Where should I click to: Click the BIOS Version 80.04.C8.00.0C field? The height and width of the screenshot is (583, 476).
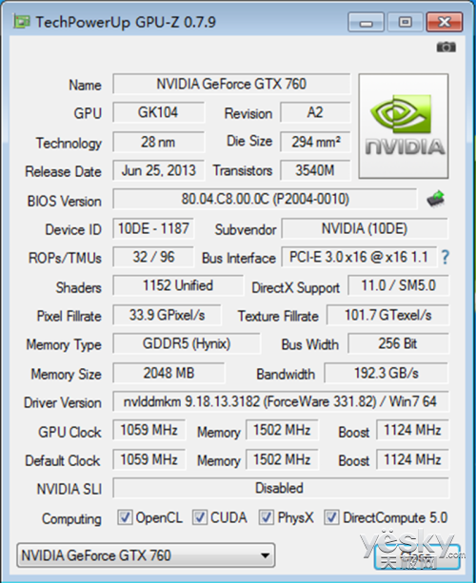click(x=265, y=199)
